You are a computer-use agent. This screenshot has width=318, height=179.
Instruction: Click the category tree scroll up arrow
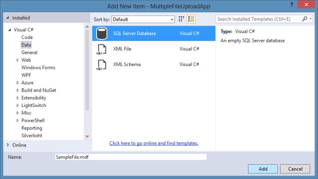pos(87,27)
